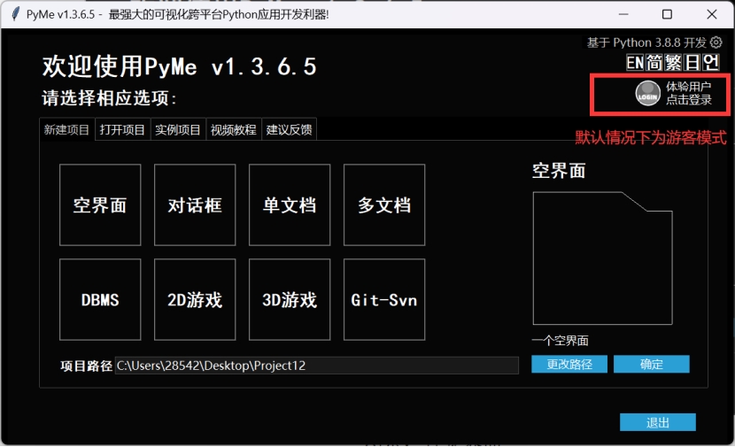Click 更改路径 button
Viewport: 735px width, 447px height.
coord(569,364)
